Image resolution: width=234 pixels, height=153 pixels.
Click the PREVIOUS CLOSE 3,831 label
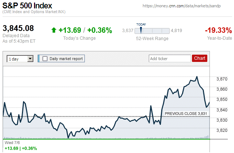186,113
